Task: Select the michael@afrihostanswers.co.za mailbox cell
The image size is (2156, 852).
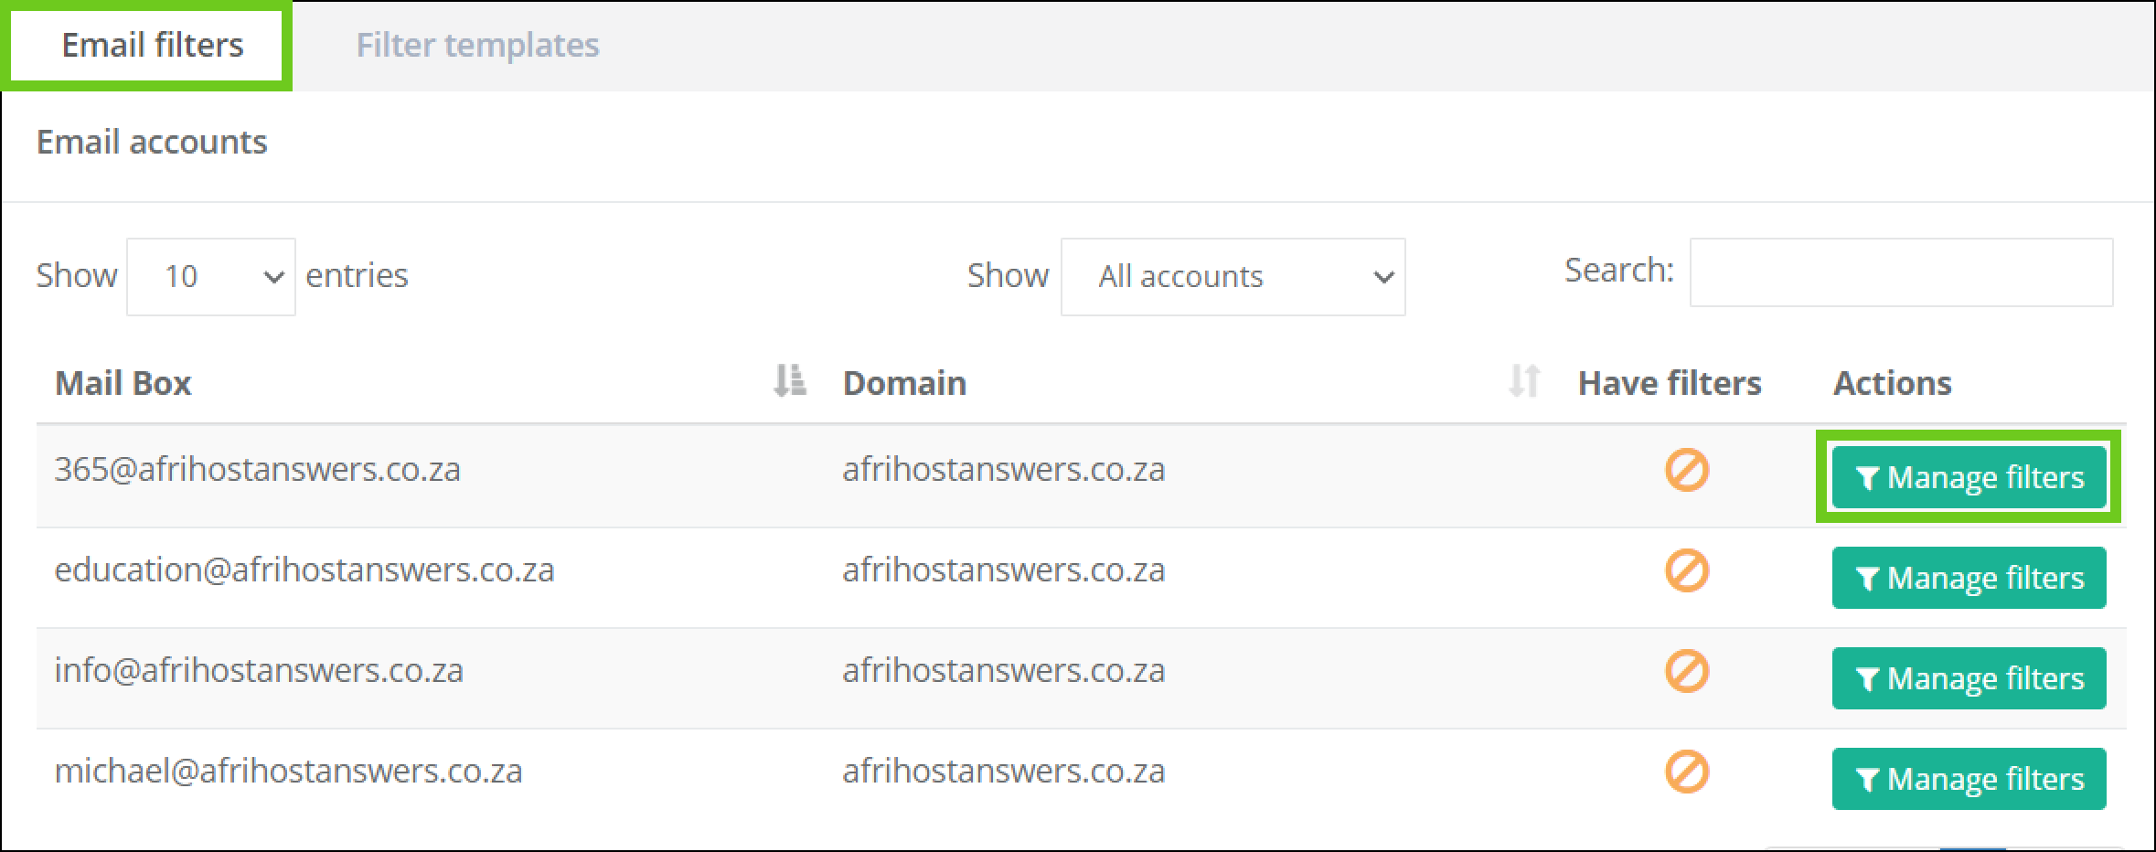Action: click(x=288, y=772)
